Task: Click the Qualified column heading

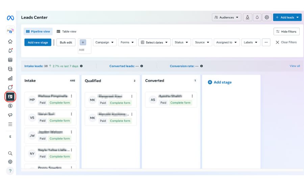Action: [x=93, y=81]
